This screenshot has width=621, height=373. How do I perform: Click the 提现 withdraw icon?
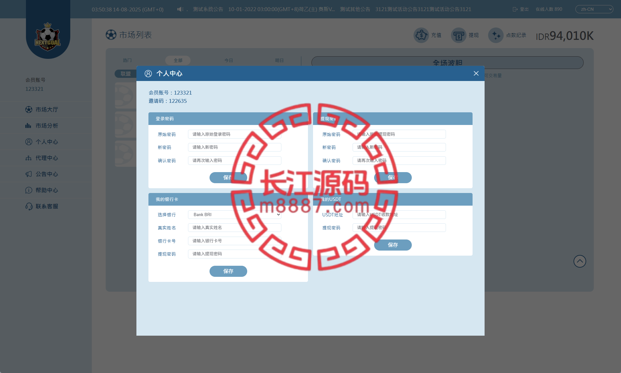[459, 35]
